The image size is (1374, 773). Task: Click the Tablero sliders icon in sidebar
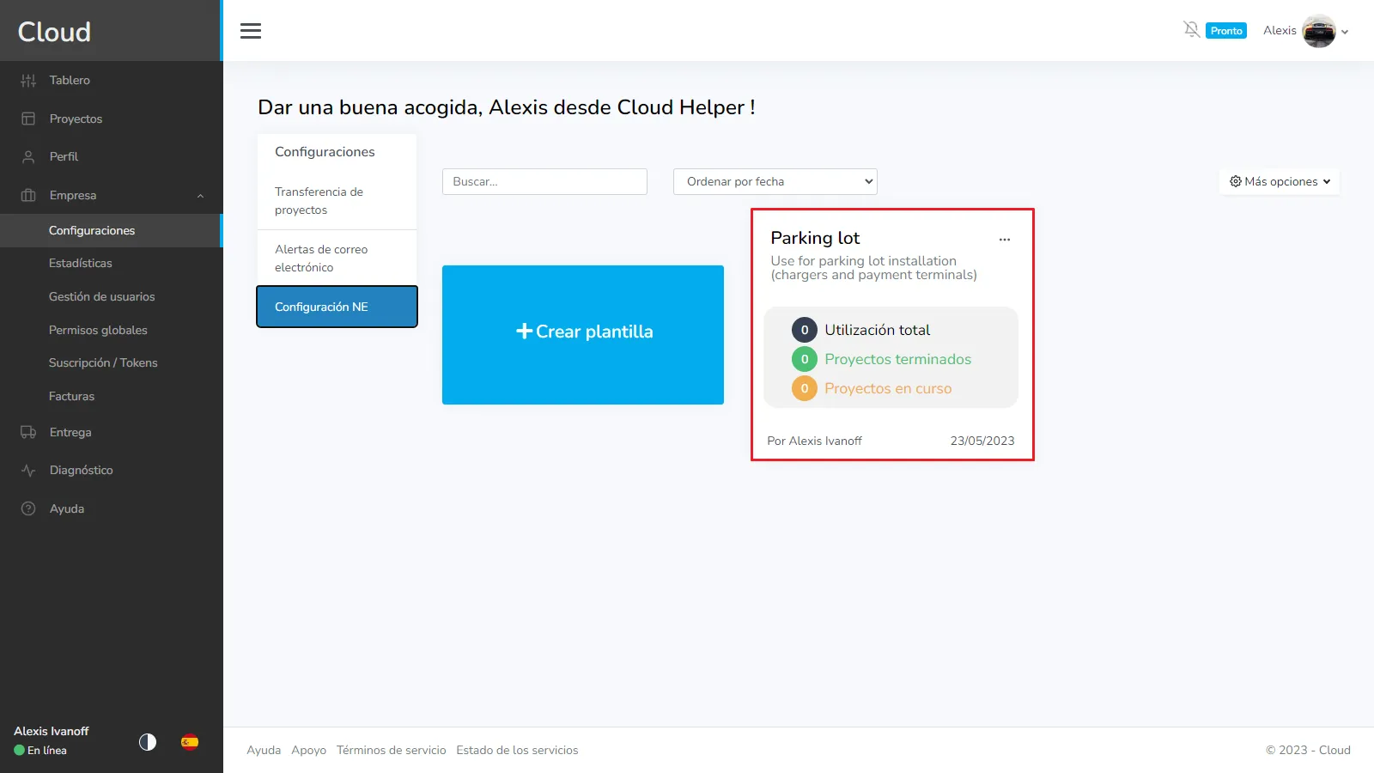pyautogui.click(x=28, y=80)
